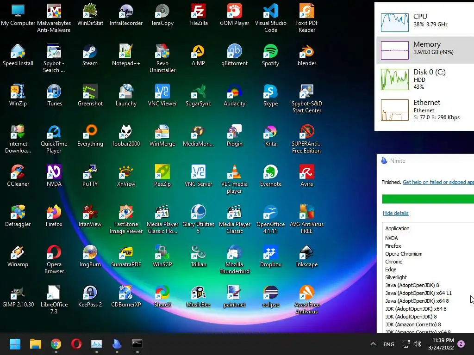Open Command Prompt taskbar icon
Screen dimensions: 474x355
tap(137, 344)
